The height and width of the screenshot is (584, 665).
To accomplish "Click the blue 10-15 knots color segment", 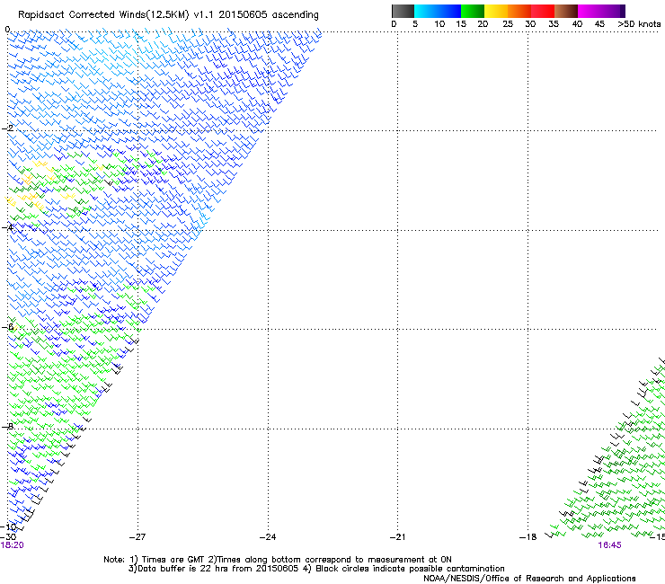I will tap(448, 11).
